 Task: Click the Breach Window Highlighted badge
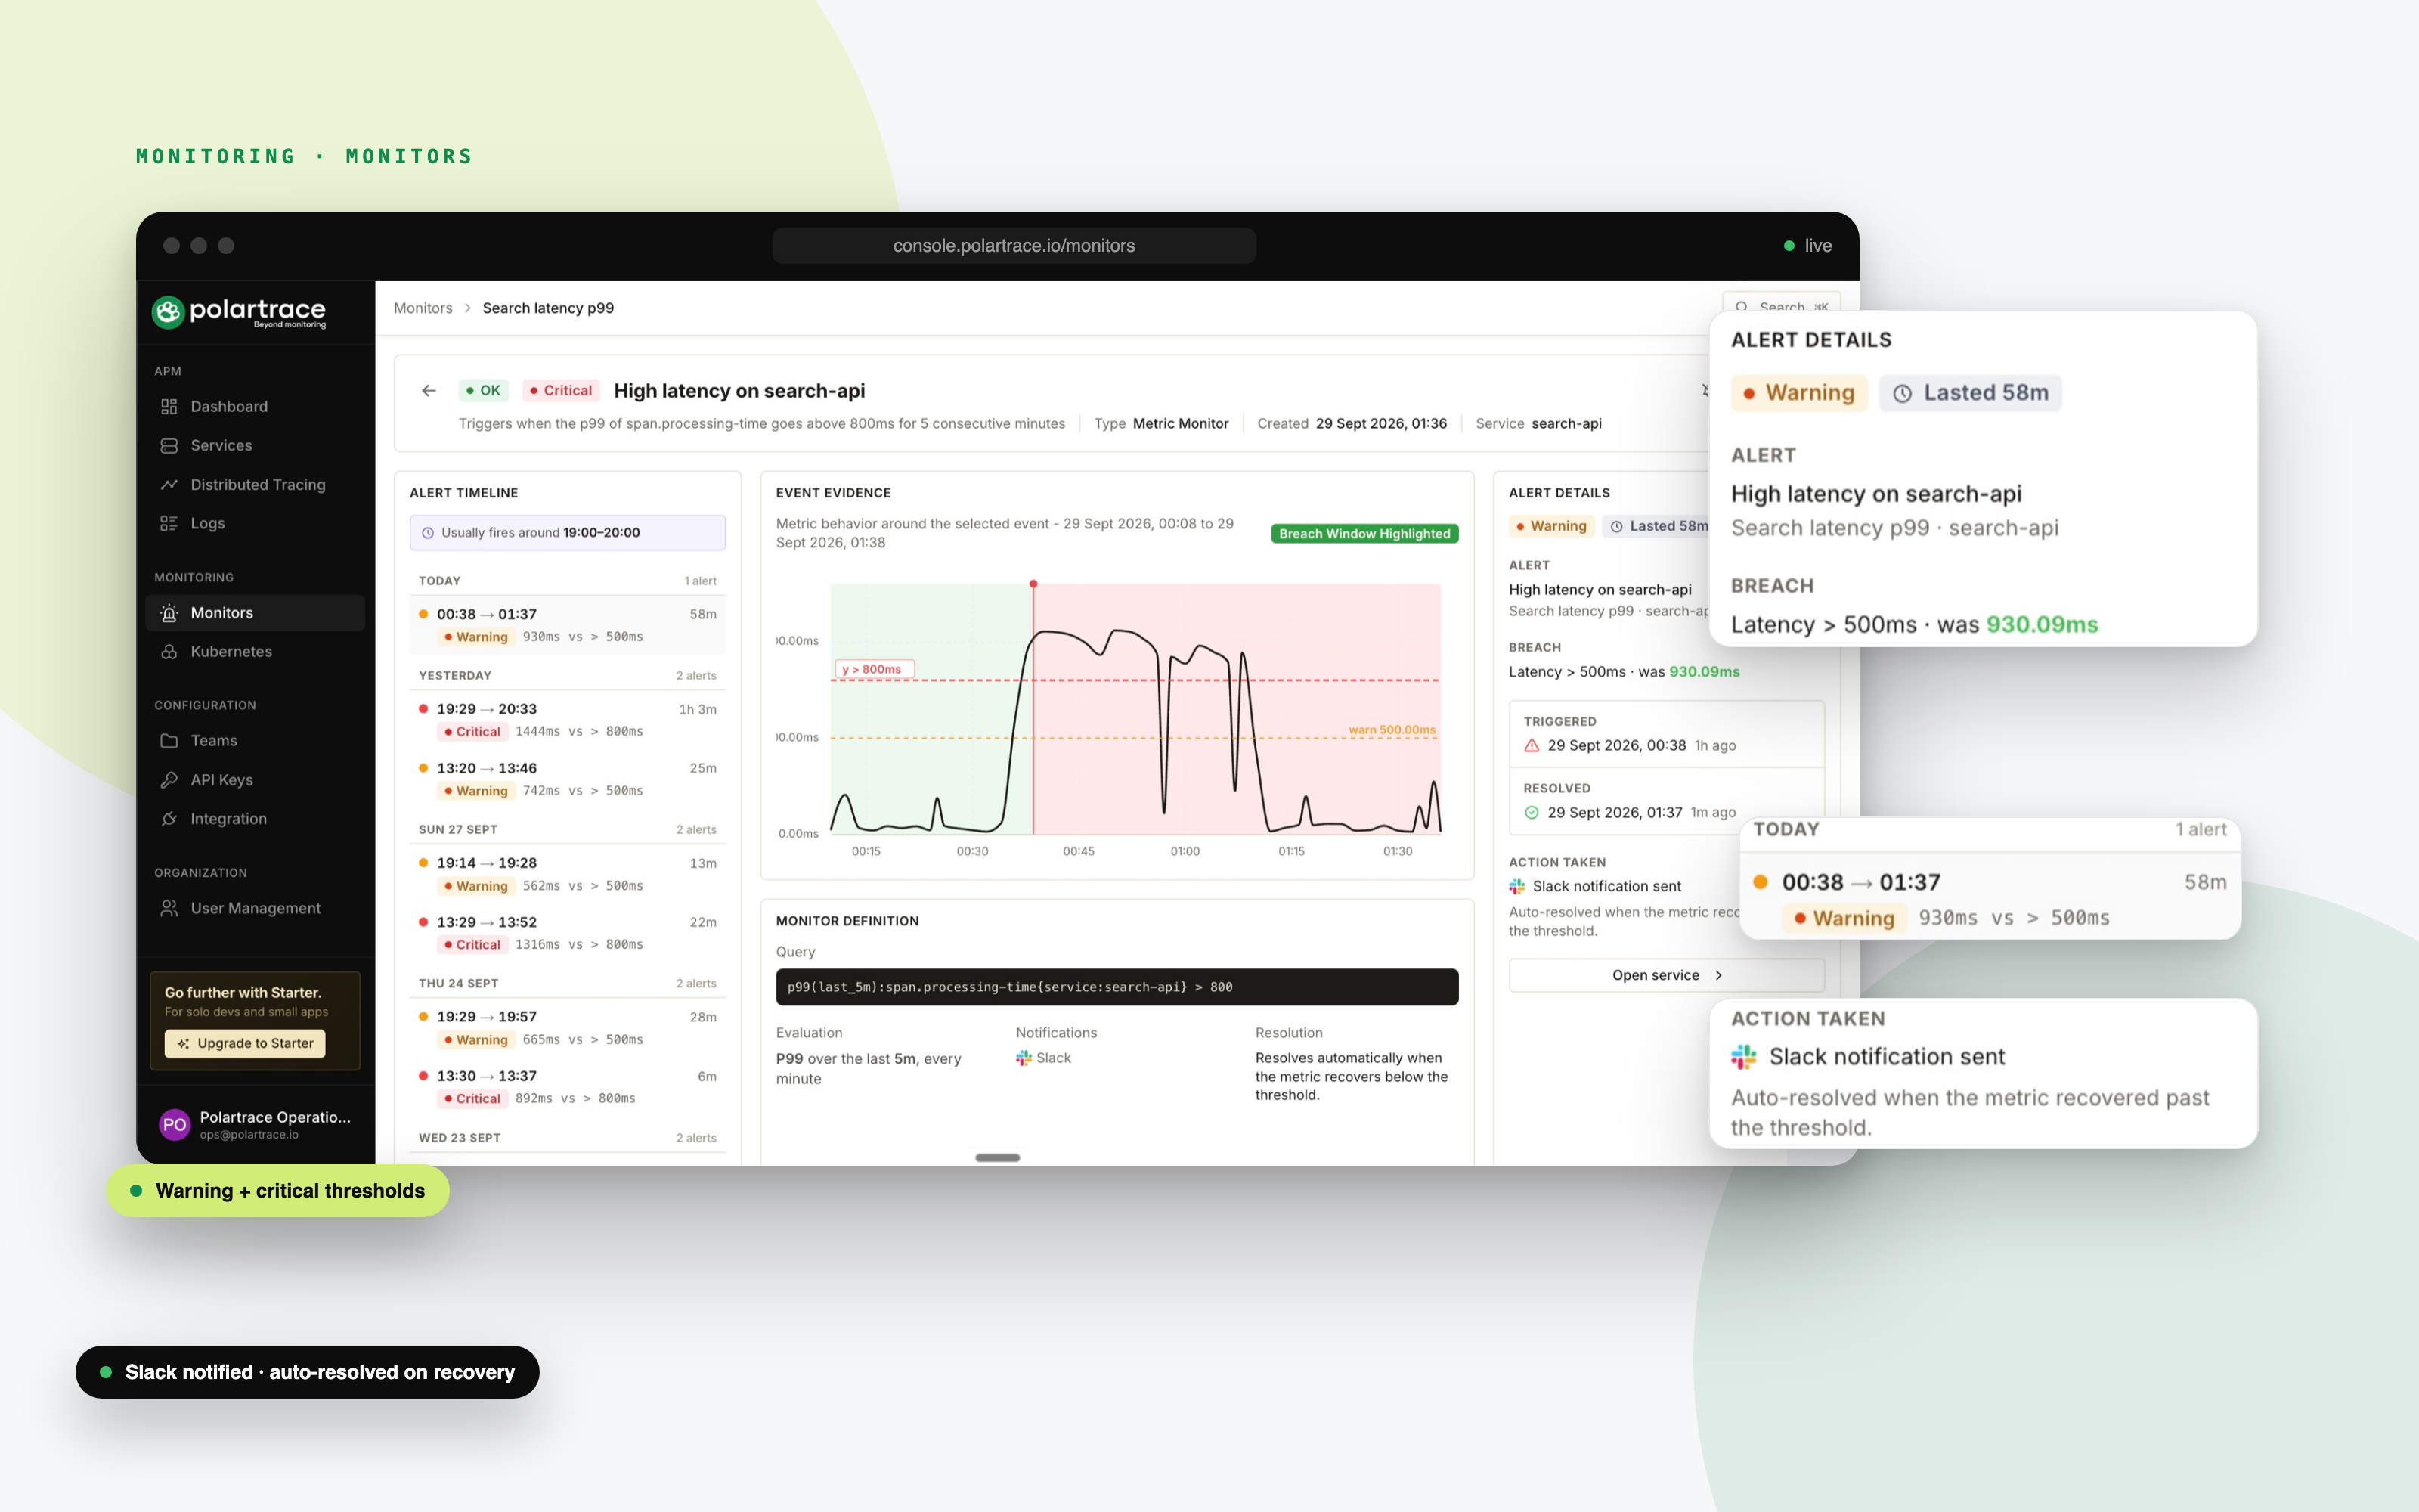(1364, 533)
